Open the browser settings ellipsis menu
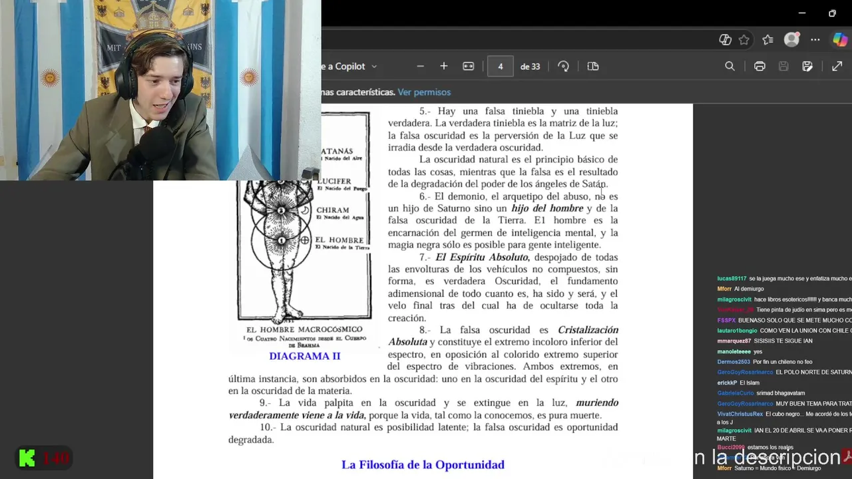Image resolution: width=852 pixels, height=479 pixels. click(x=815, y=40)
